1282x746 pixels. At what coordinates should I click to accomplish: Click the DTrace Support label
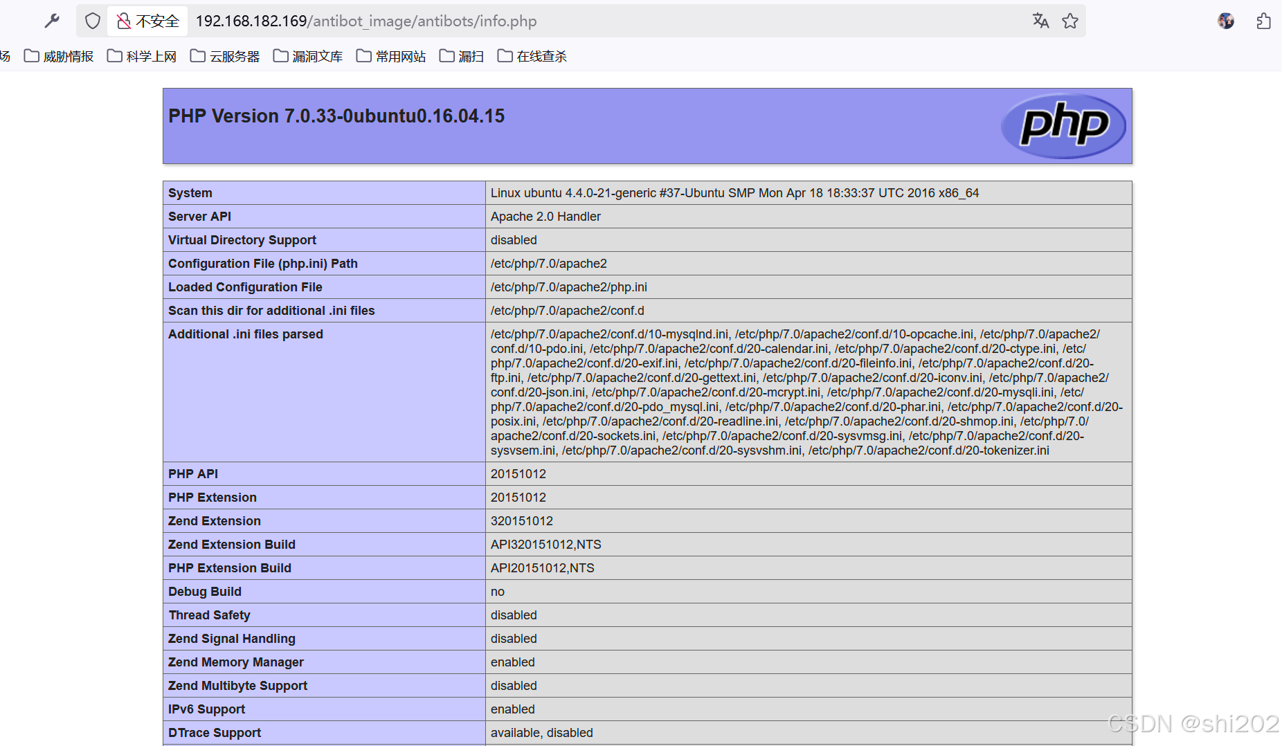pos(215,733)
